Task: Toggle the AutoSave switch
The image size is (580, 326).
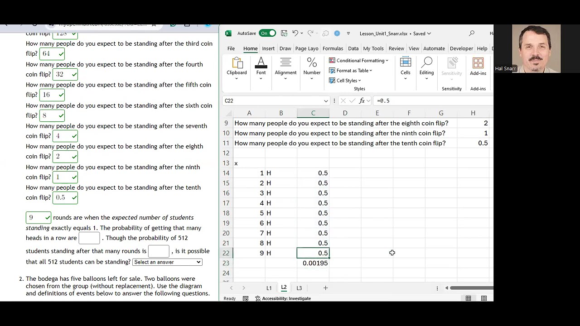Action: click(x=267, y=33)
